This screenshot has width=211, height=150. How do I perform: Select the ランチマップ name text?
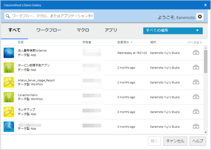click(x=26, y=110)
